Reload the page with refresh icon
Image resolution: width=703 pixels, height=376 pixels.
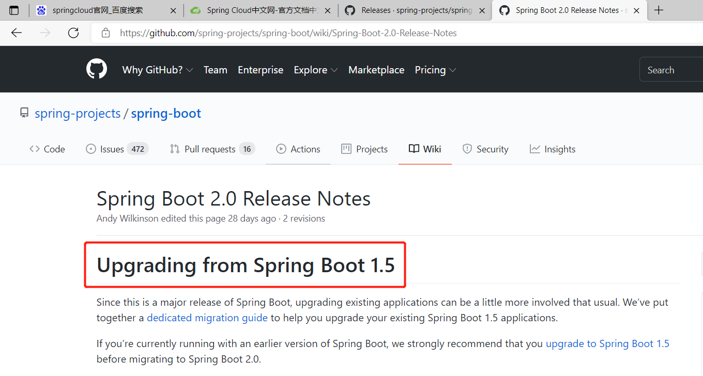point(73,33)
